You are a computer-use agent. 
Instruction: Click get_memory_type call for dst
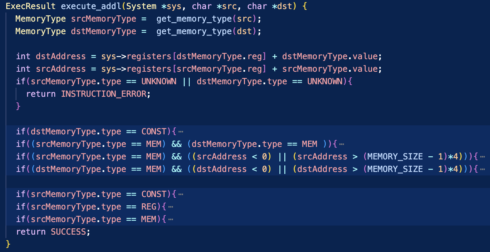tap(194, 31)
